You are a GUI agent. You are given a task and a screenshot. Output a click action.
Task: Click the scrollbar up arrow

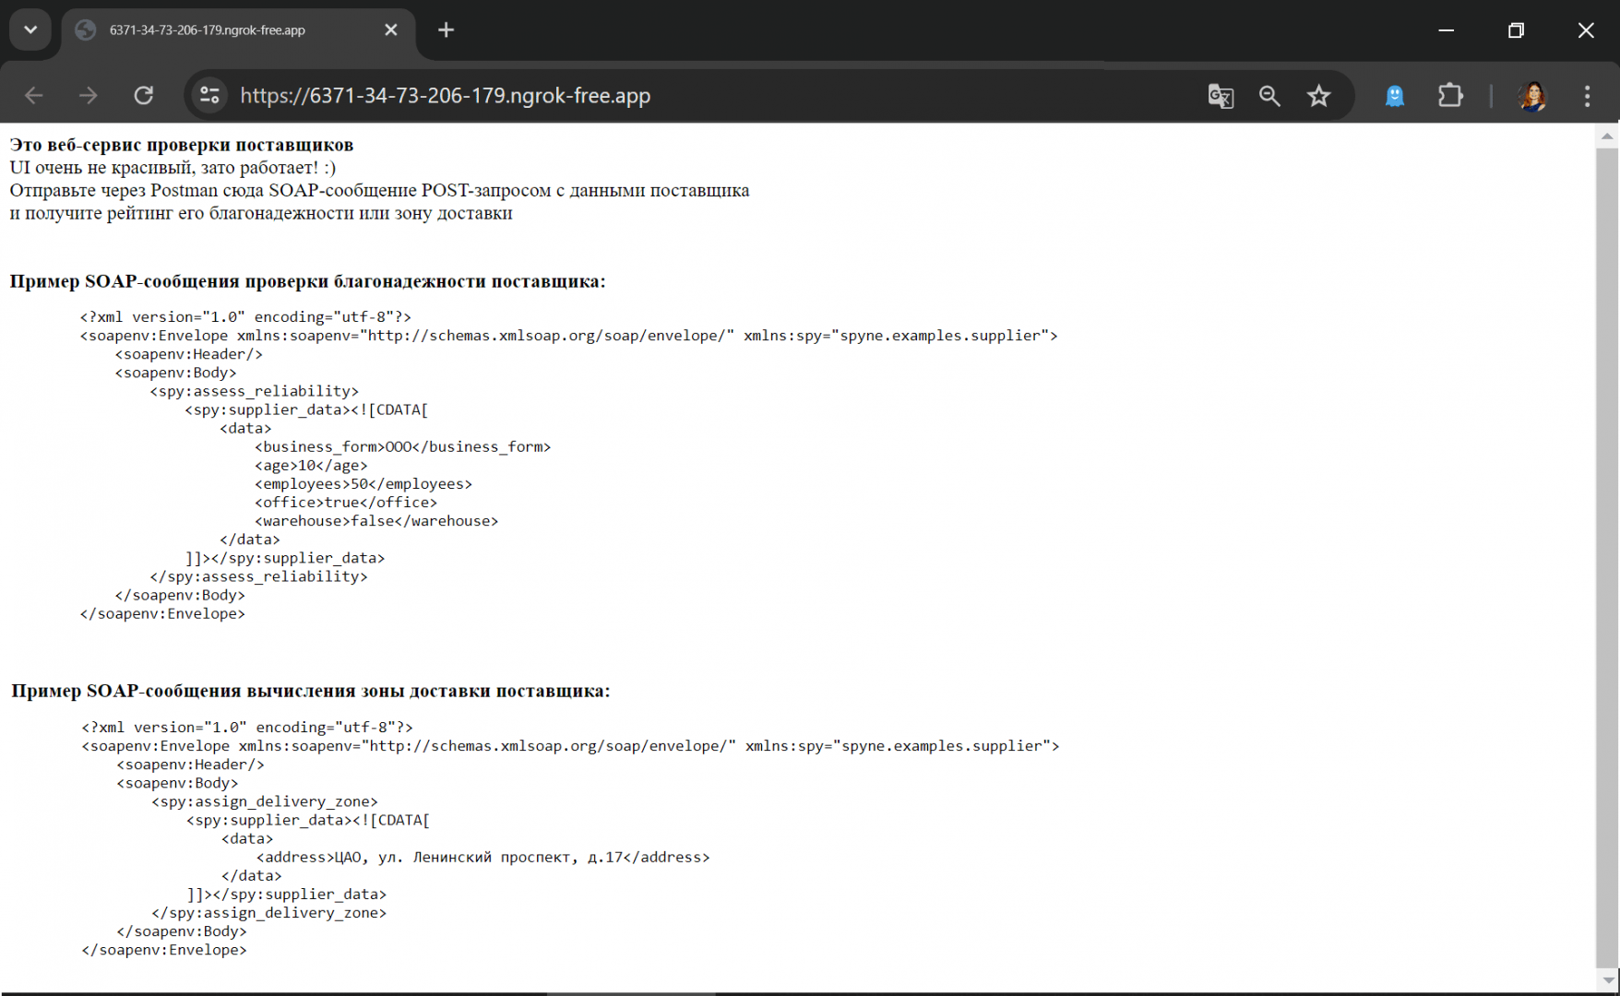[x=1607, y=136]
